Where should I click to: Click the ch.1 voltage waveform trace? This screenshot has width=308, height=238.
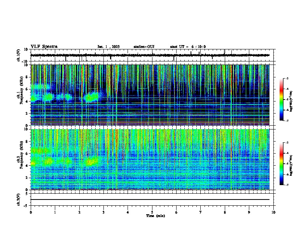point(150,55)
